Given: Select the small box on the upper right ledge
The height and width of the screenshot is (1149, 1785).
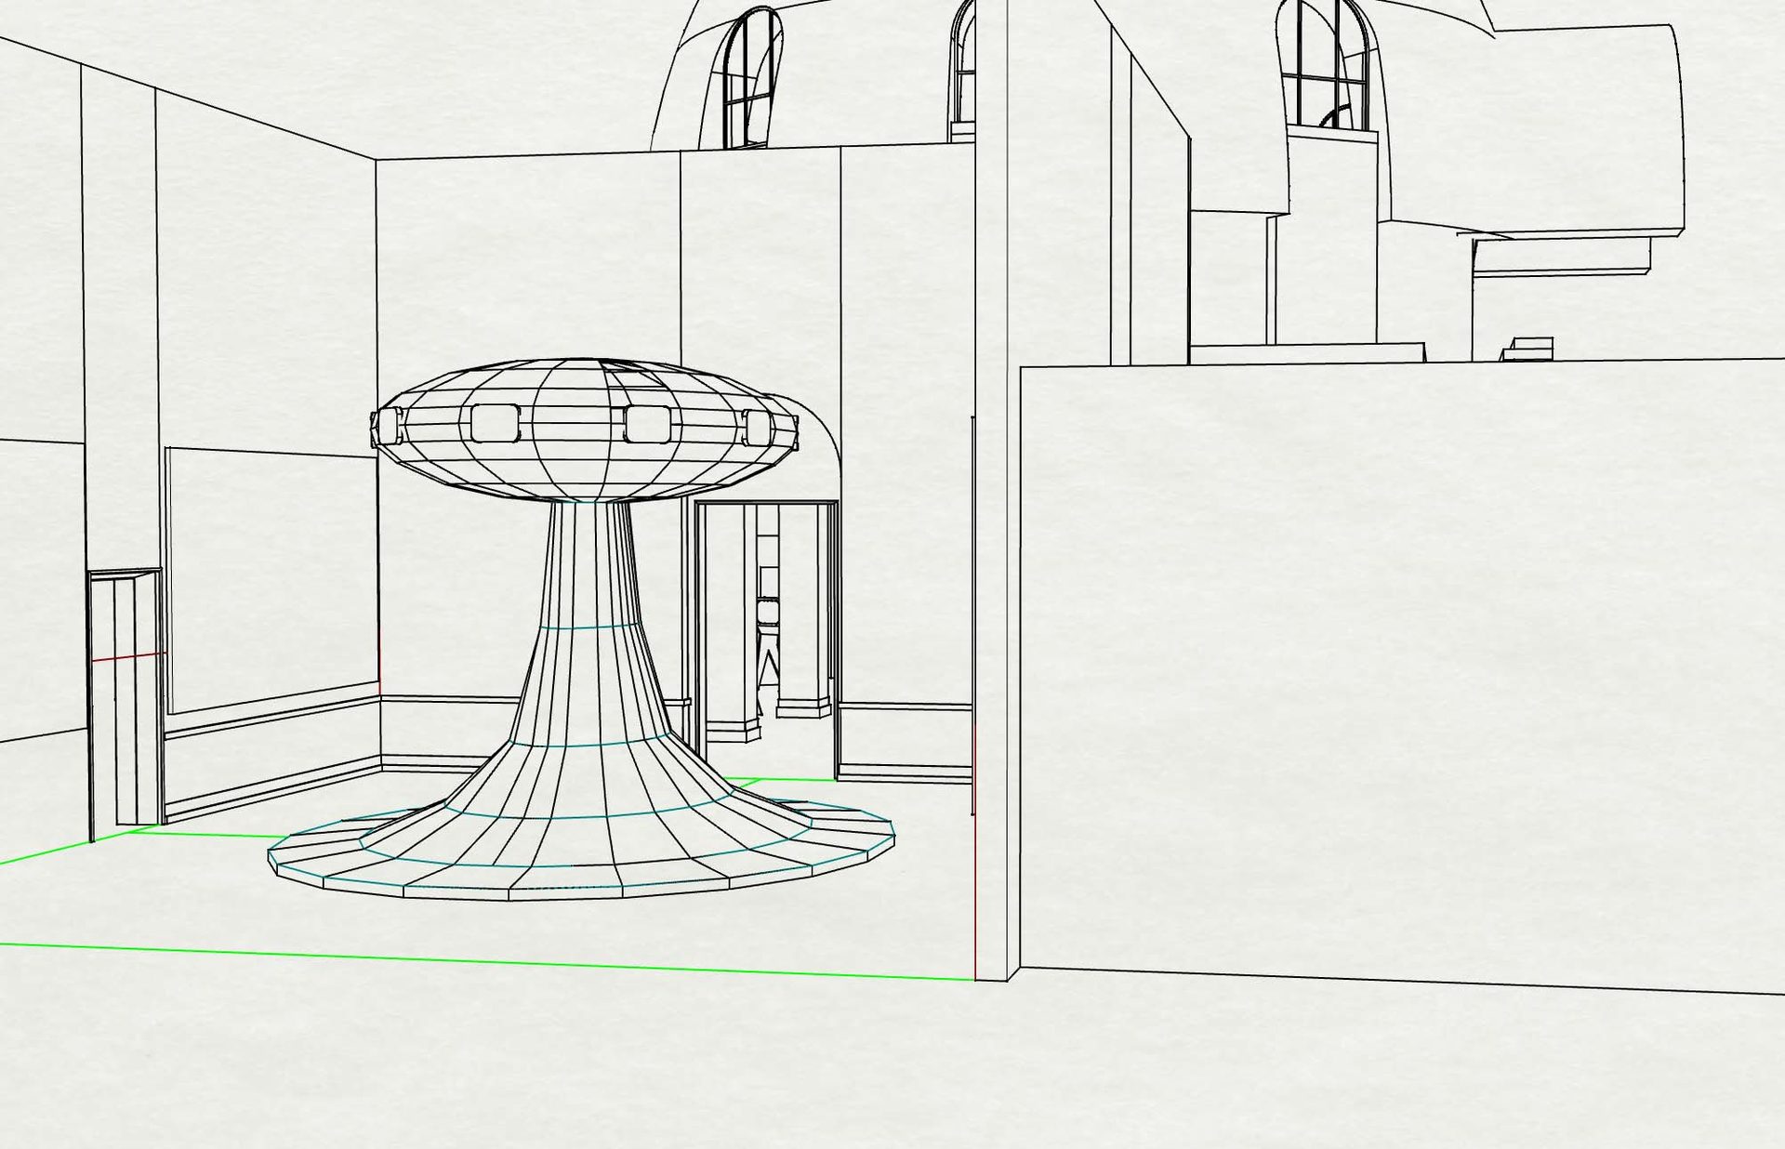Looking at the screenshot, I should [x=1528, y=349].
